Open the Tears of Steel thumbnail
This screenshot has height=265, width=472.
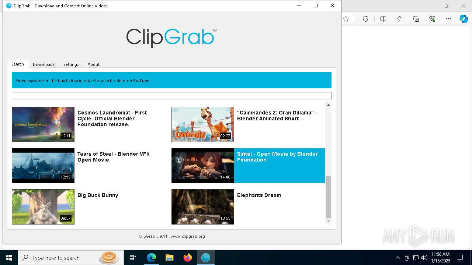(x=43, y=166)
